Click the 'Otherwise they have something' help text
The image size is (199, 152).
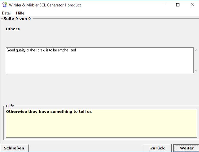[x=49, y=112]
